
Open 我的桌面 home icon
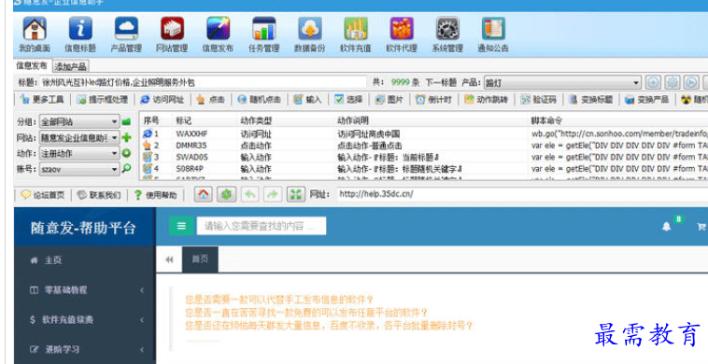click(35, 35)
